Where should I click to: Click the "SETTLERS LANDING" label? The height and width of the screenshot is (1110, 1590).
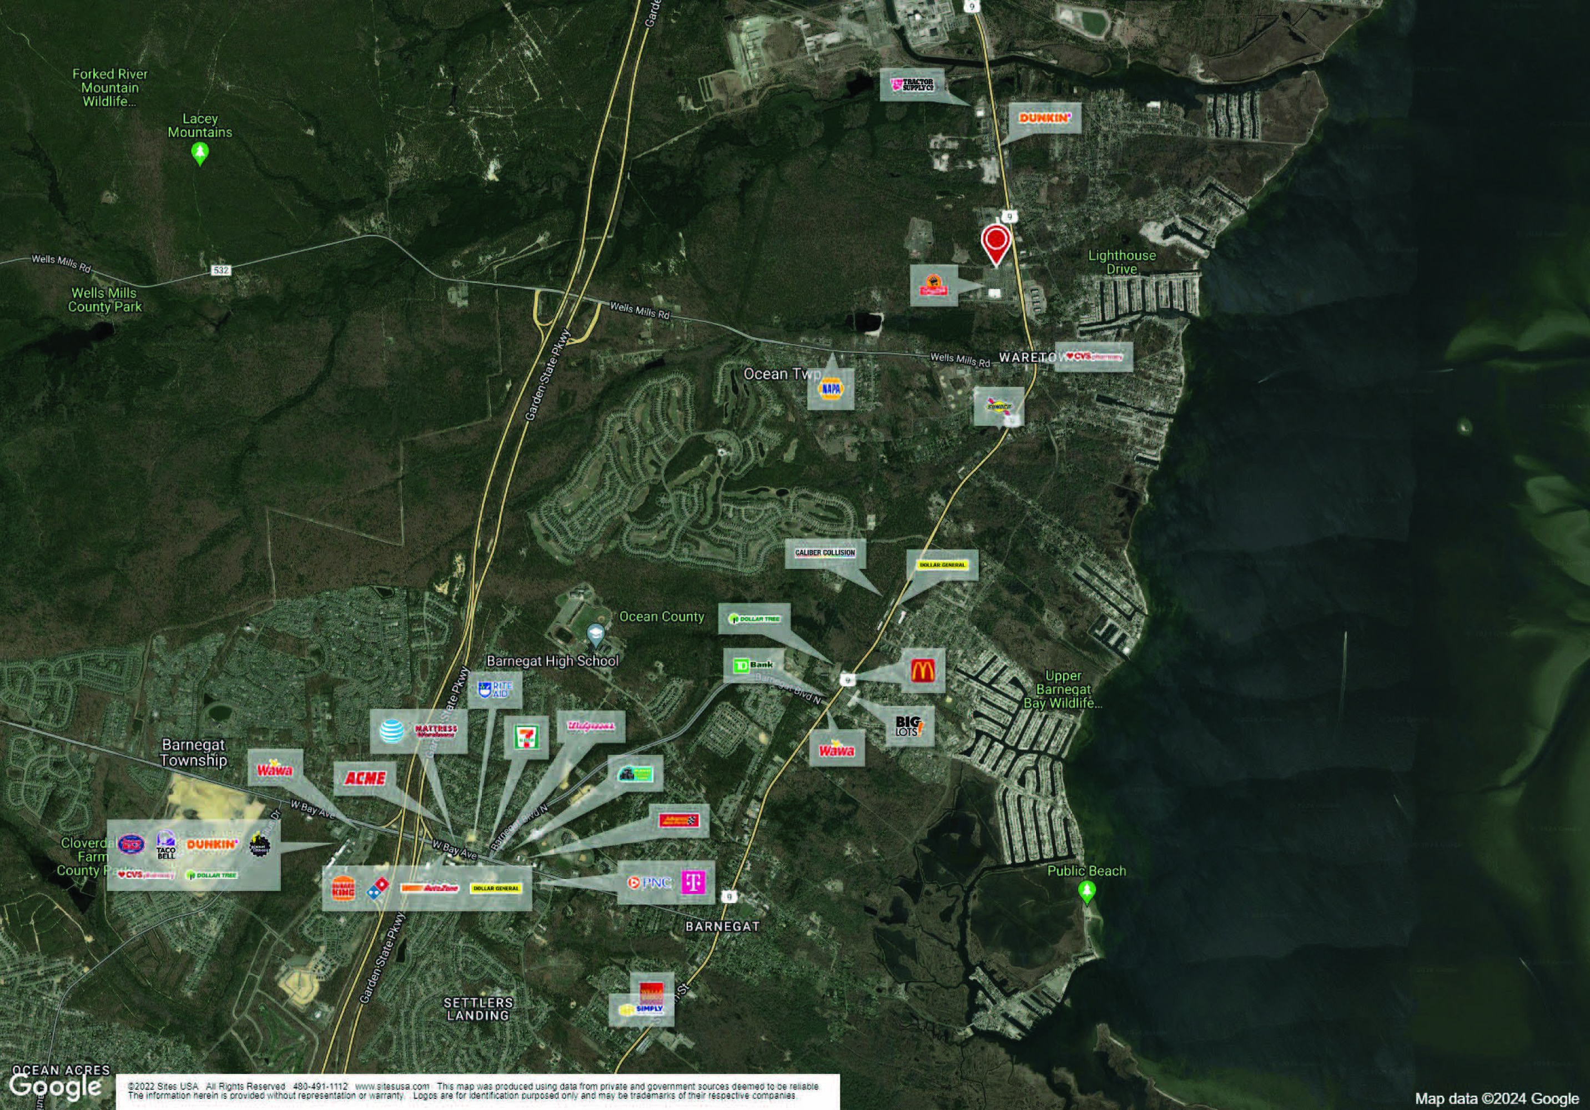(478, 1009)
